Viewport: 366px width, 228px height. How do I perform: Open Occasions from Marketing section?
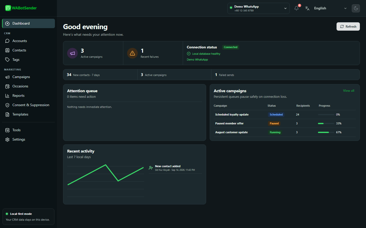pyautogui.click(x=28, y=86)
